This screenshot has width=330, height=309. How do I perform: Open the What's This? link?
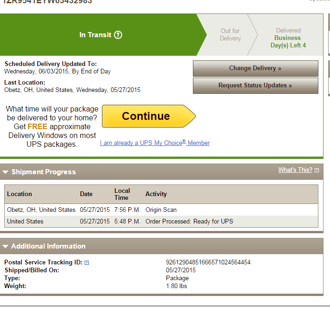(295, 170)
